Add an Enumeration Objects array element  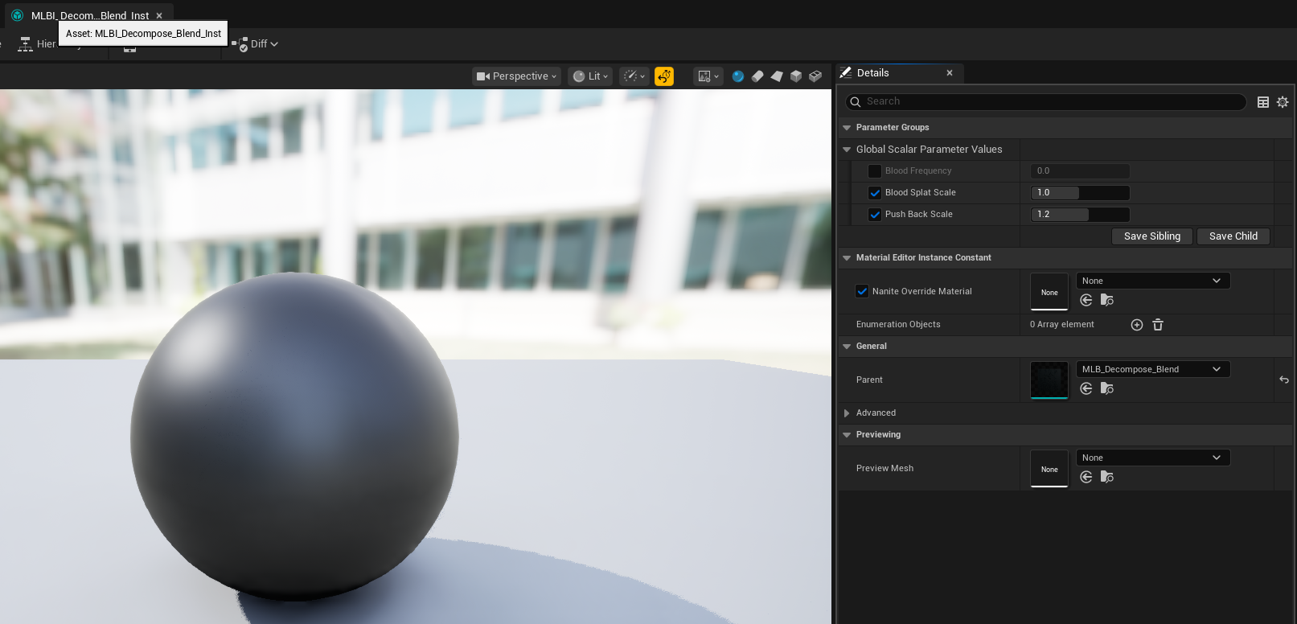[1137, 325]
